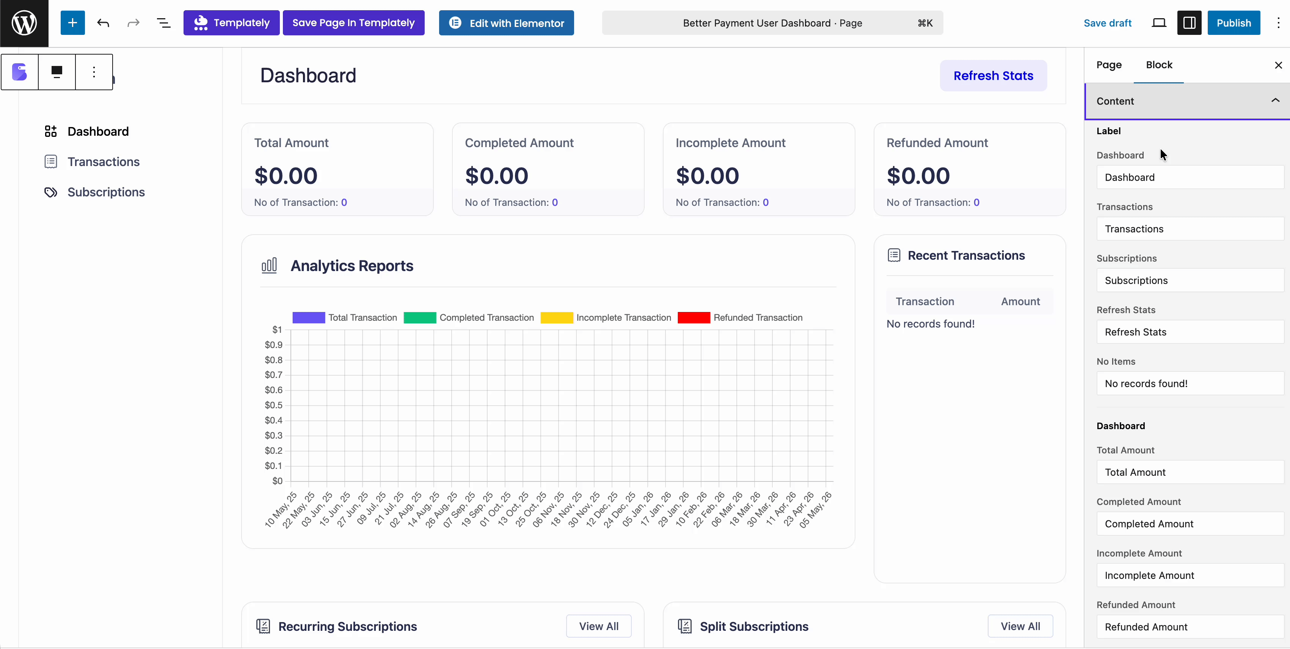Click the Amount column header
Viewport: 1290px width, 649px height.
pos(1020,301)
